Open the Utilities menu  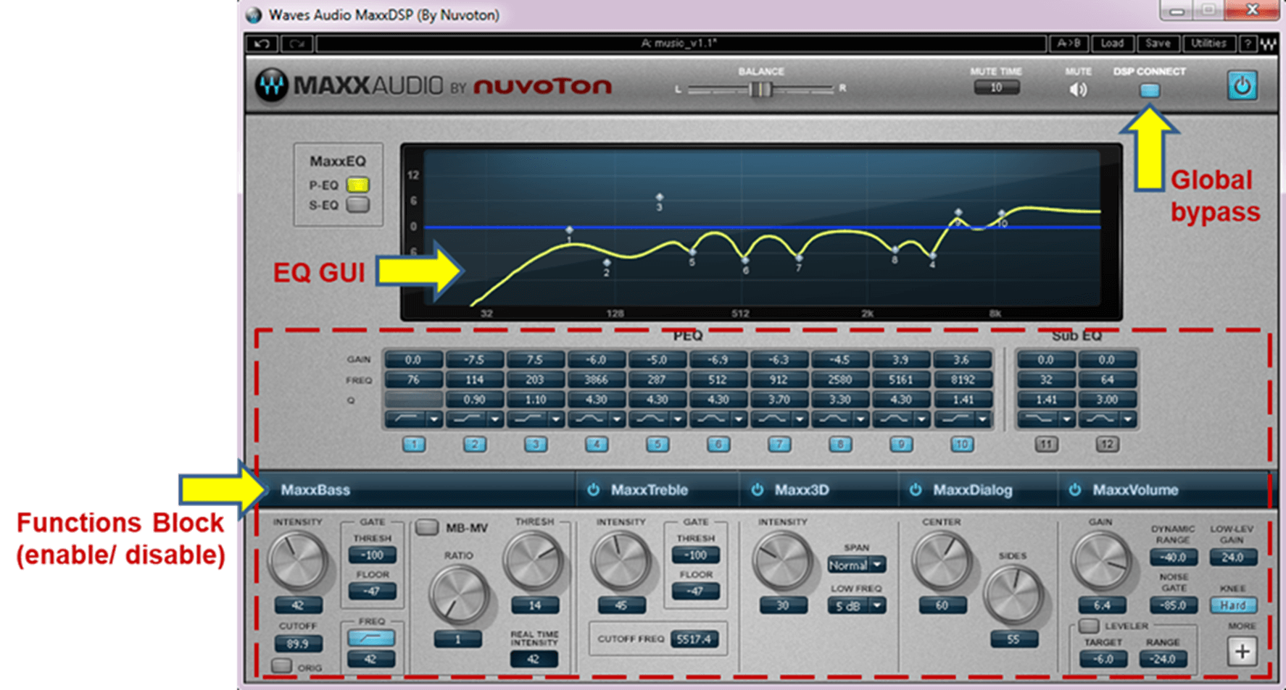click(1208, 44)
